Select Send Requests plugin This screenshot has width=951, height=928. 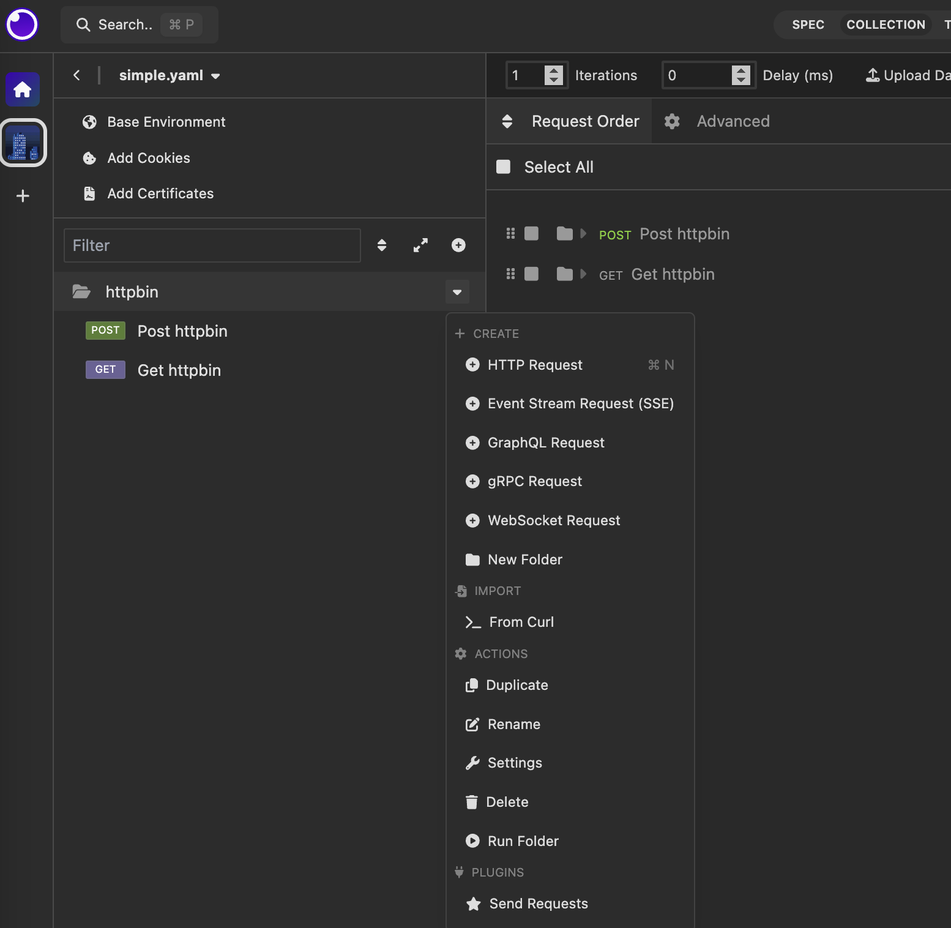click(x=570, y=904)
